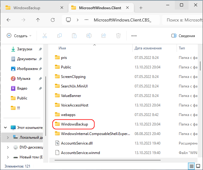Switch to the WindowsBackup tab
This screenshot has height=170, width=203.
(x=27, y=8)
